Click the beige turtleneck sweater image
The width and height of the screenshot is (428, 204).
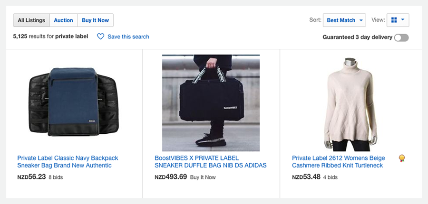coord(350,102)
